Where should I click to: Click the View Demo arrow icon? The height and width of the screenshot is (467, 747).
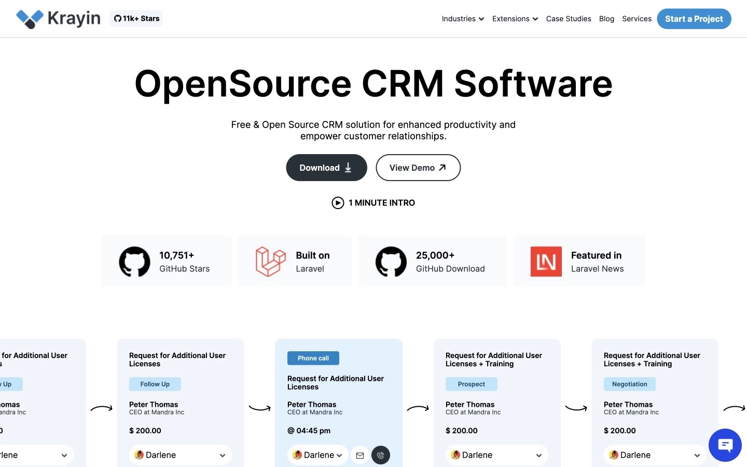click(x=442, y=168)
